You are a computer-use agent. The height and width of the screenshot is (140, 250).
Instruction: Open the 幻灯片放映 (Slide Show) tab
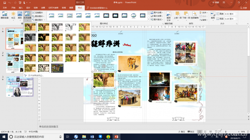(x=53, y=8)
